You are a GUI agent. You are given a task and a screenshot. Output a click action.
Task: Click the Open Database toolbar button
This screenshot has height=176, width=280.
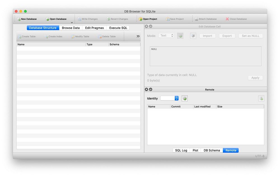[x=56, y=19]
